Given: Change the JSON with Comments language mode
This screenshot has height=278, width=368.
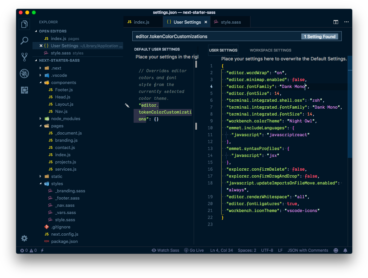Looking at the screenshot, I should point(308,250).
